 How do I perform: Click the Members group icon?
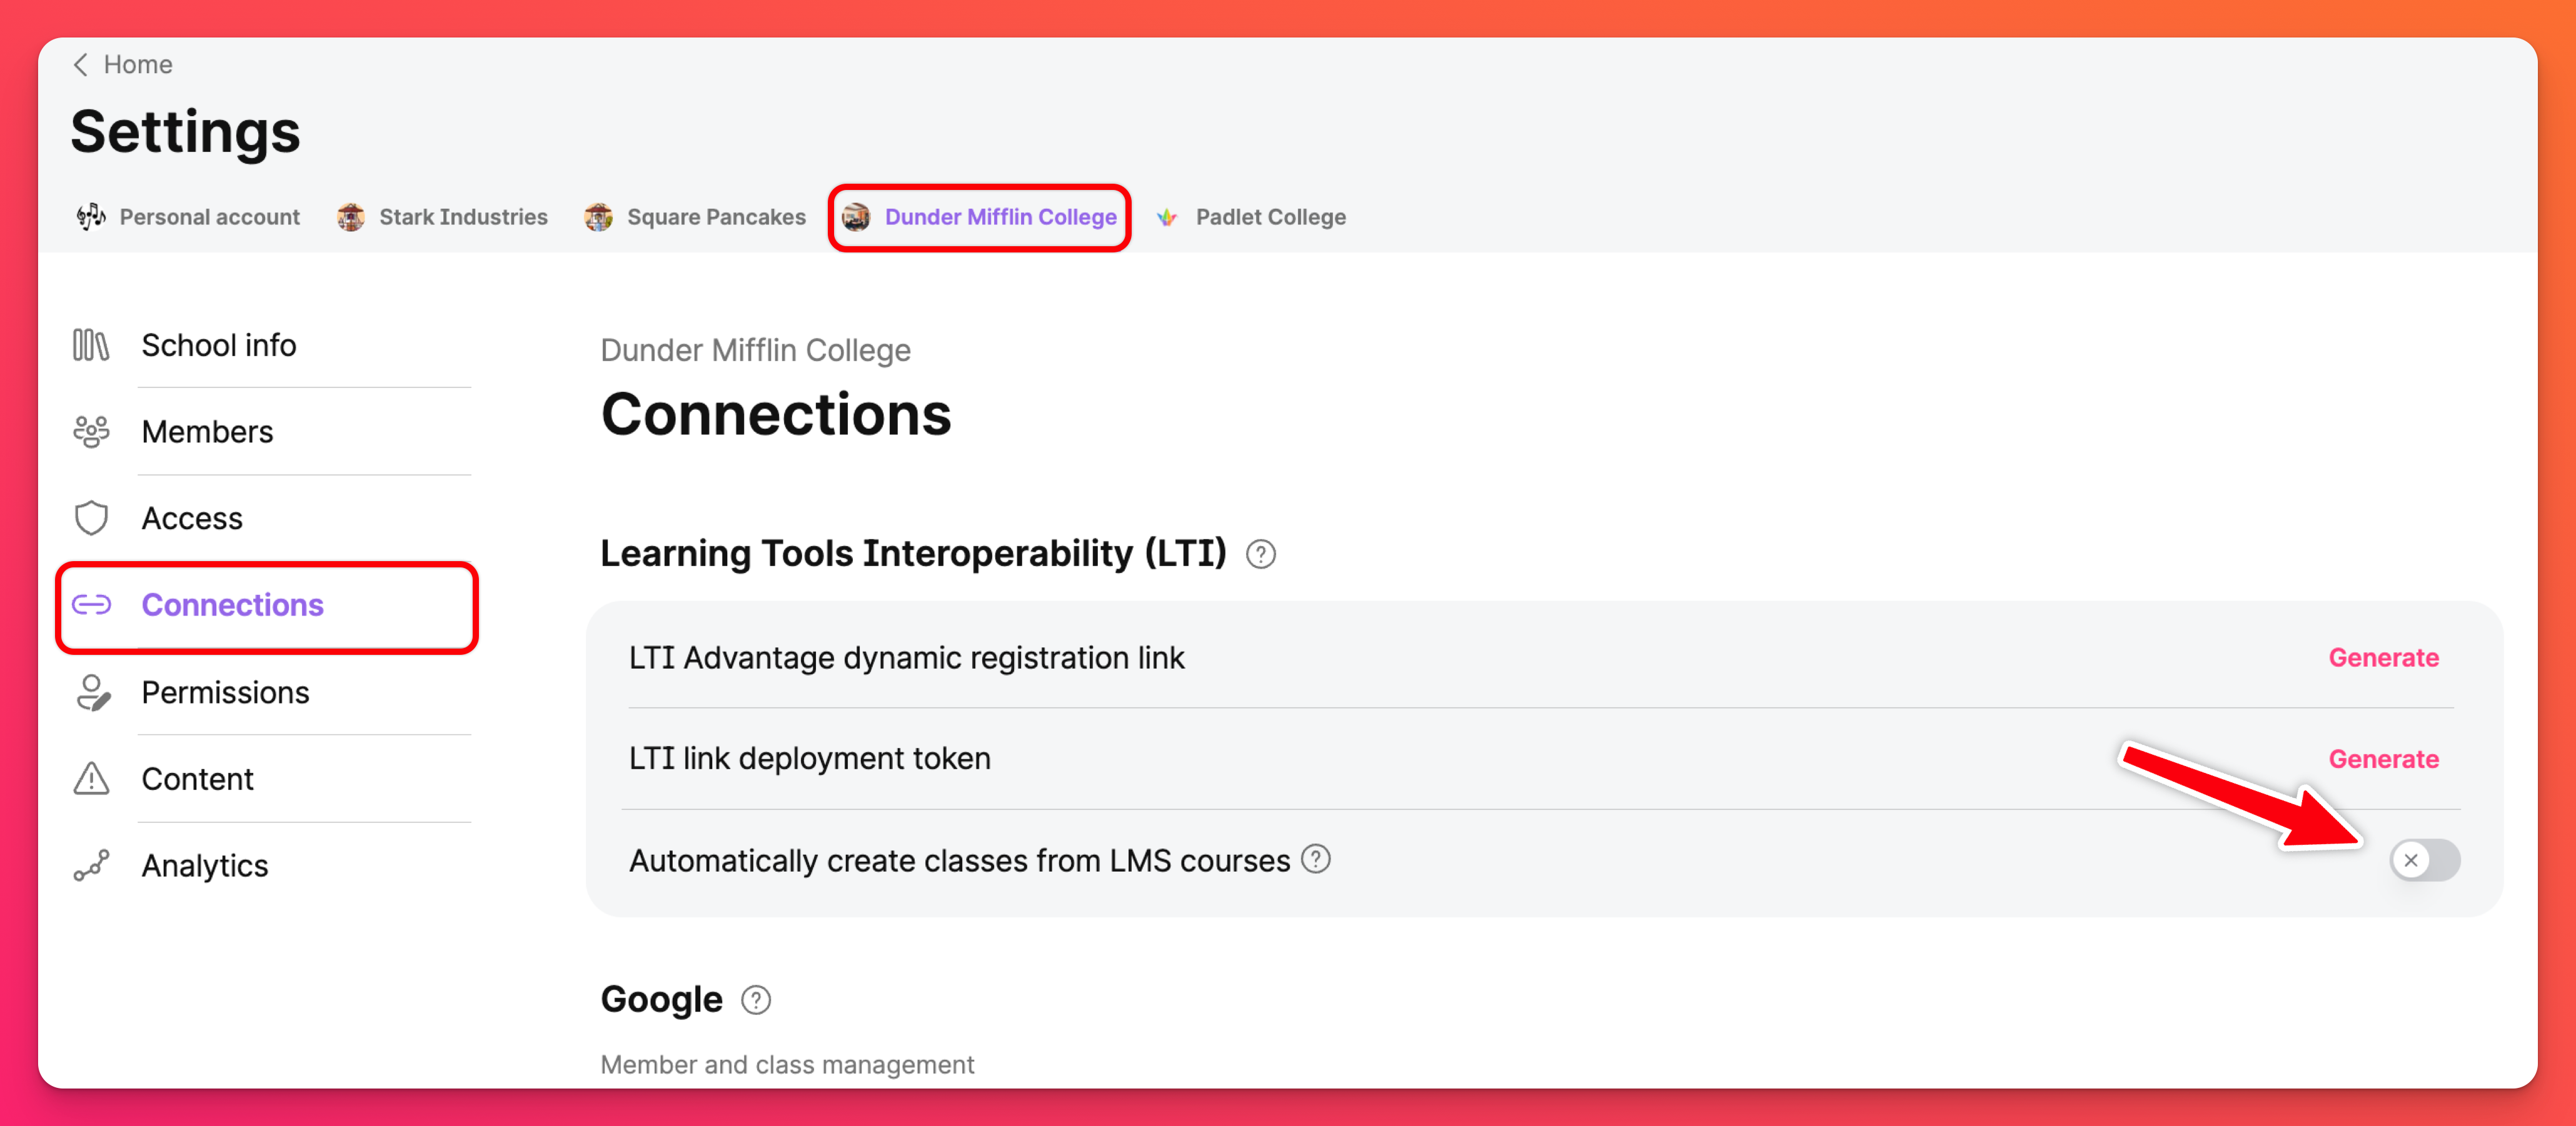pyautogui.click(x=91, y=432)
